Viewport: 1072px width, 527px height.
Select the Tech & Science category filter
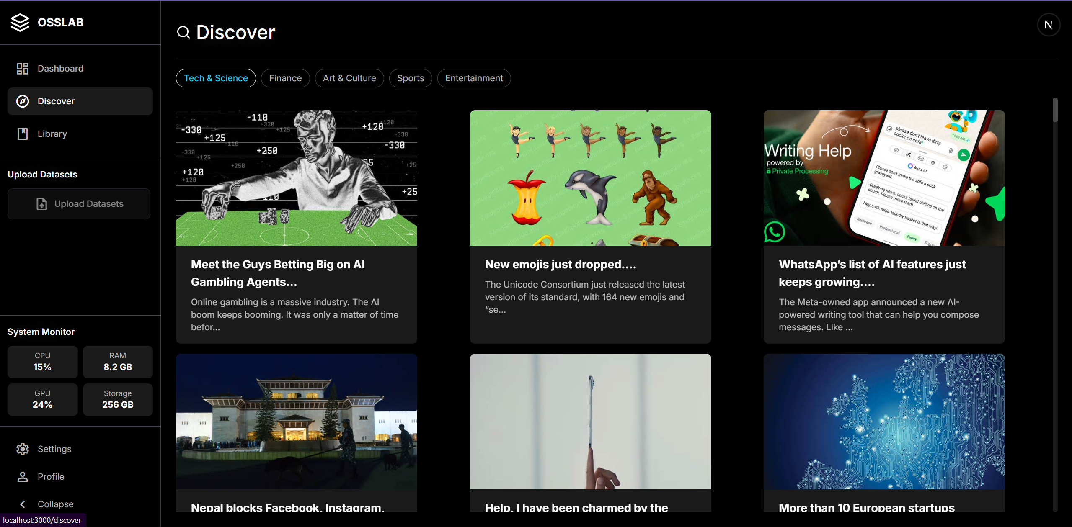216,78
